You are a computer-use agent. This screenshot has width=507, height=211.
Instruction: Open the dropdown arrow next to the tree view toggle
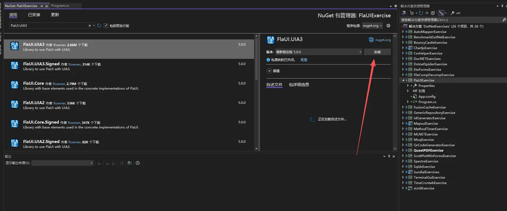click(x=446, y=13)
